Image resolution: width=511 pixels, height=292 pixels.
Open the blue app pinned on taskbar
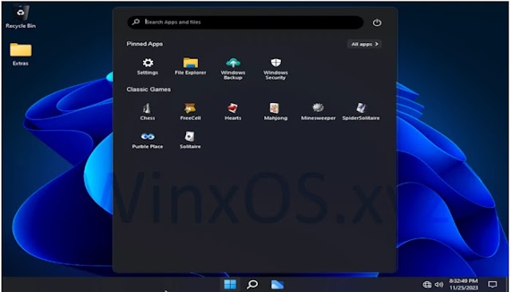pos(277,285)
